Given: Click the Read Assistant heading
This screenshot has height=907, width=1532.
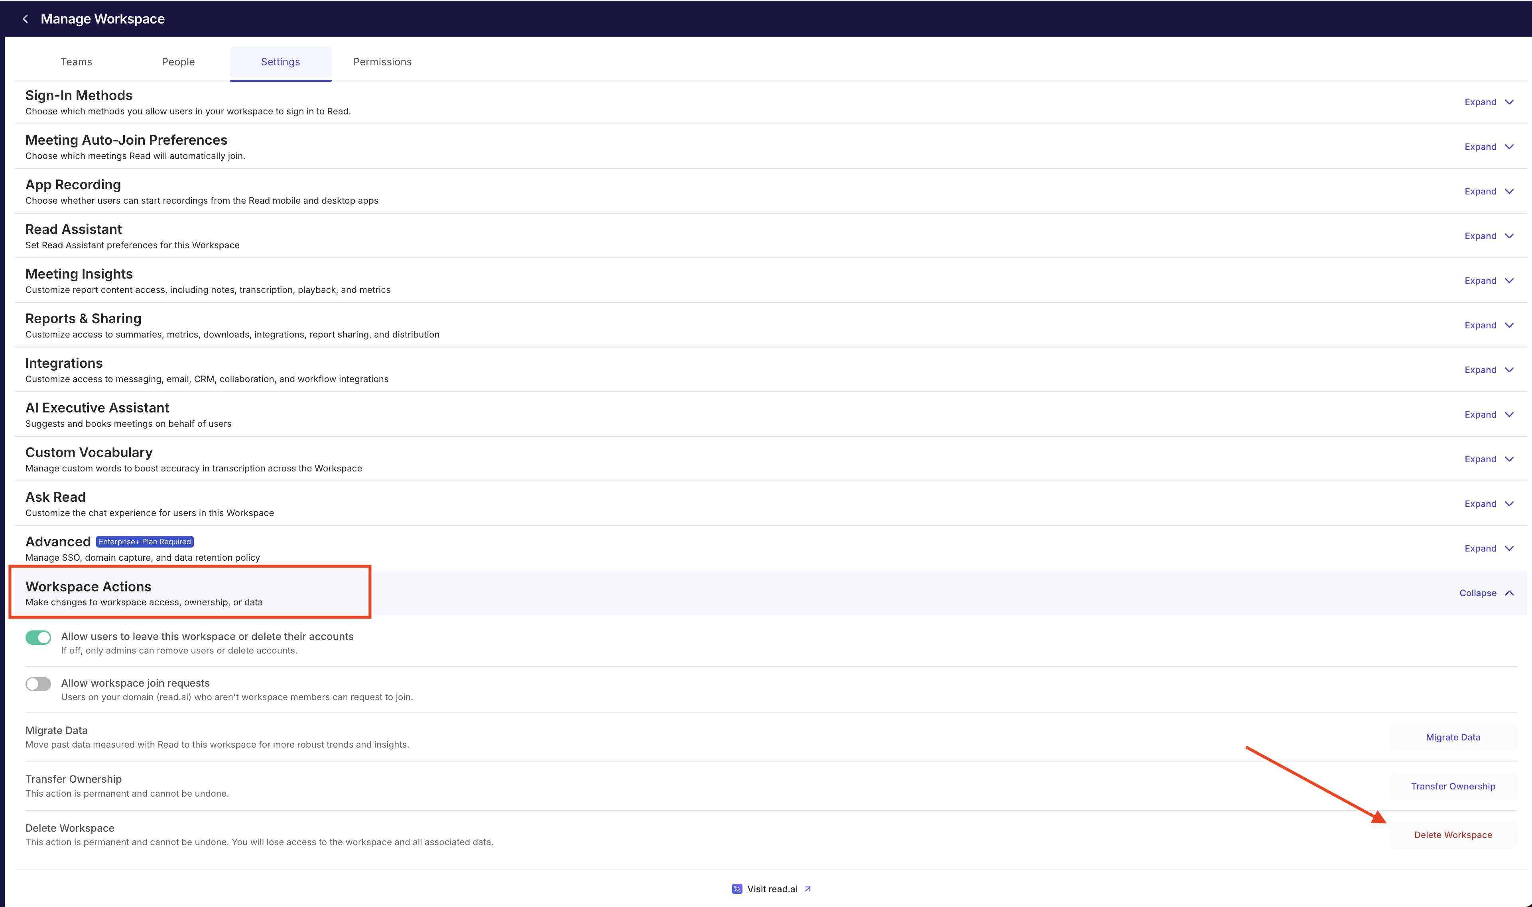Looking at the screenshot, I should 73,229.
